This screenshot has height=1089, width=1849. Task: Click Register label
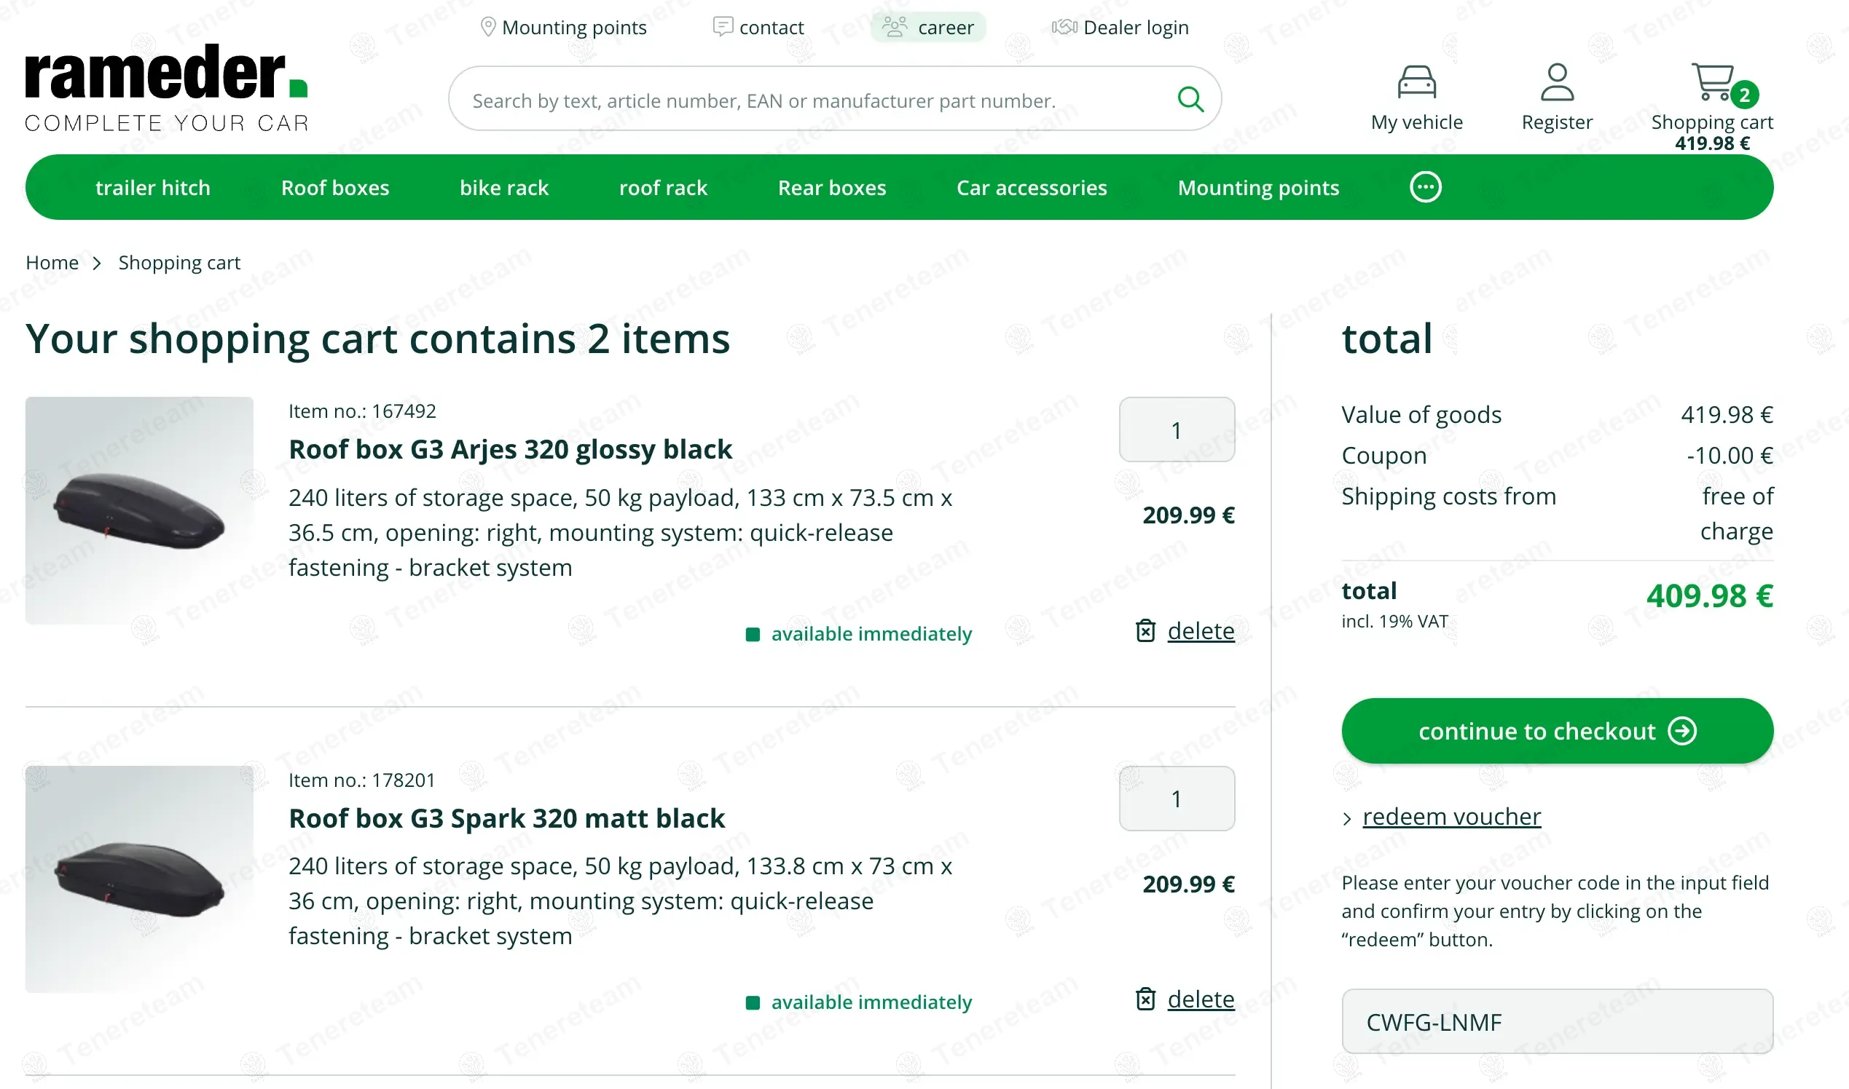[1556, 122]
